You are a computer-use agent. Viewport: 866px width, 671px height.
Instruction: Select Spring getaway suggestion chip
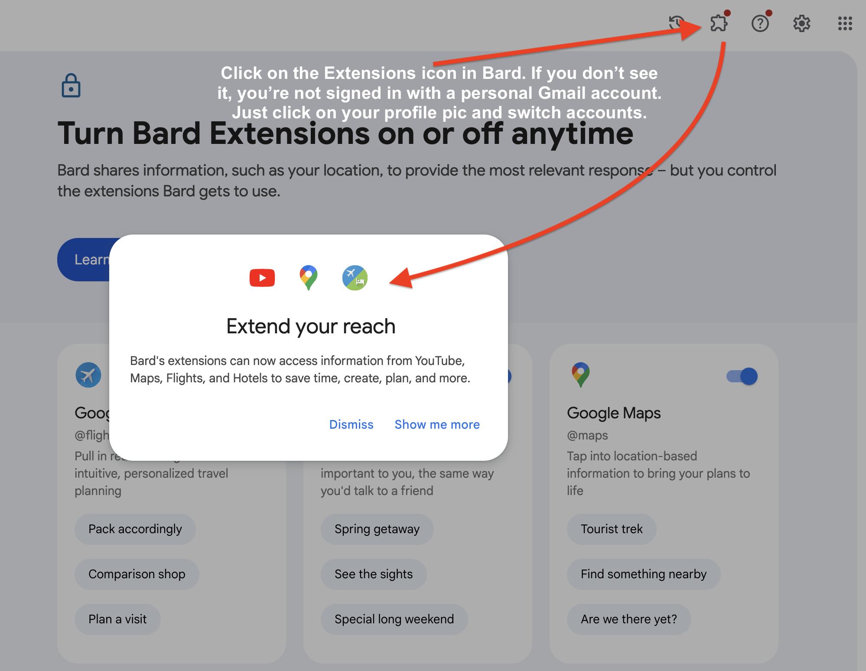pos(377,528)
